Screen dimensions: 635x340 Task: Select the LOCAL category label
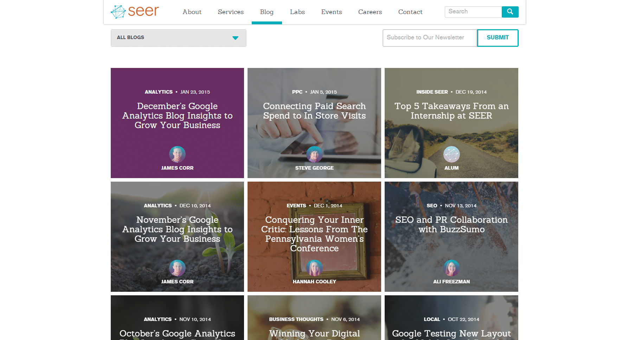click(x=432, y=319)
